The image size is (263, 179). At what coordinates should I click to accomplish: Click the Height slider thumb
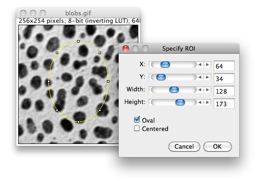(180, 103)
